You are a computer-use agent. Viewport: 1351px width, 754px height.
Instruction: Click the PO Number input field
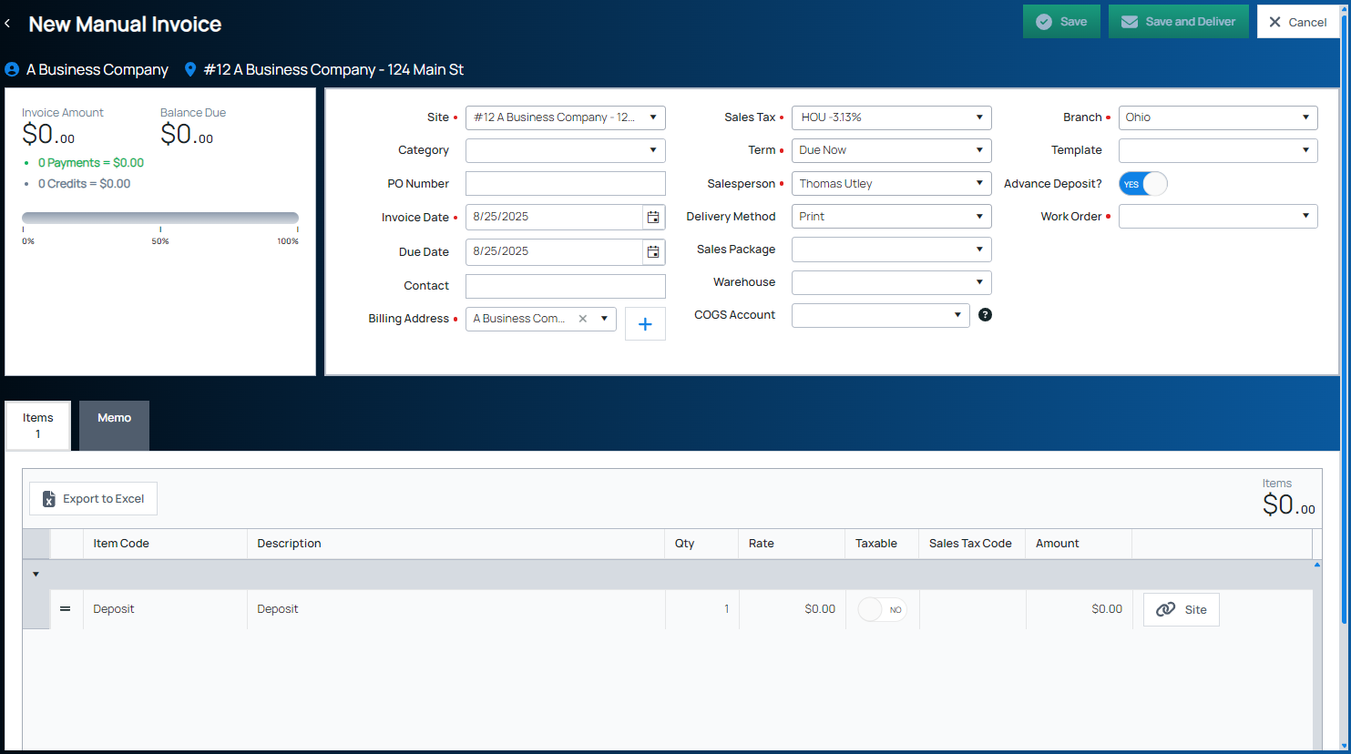(x=566, y=184)
